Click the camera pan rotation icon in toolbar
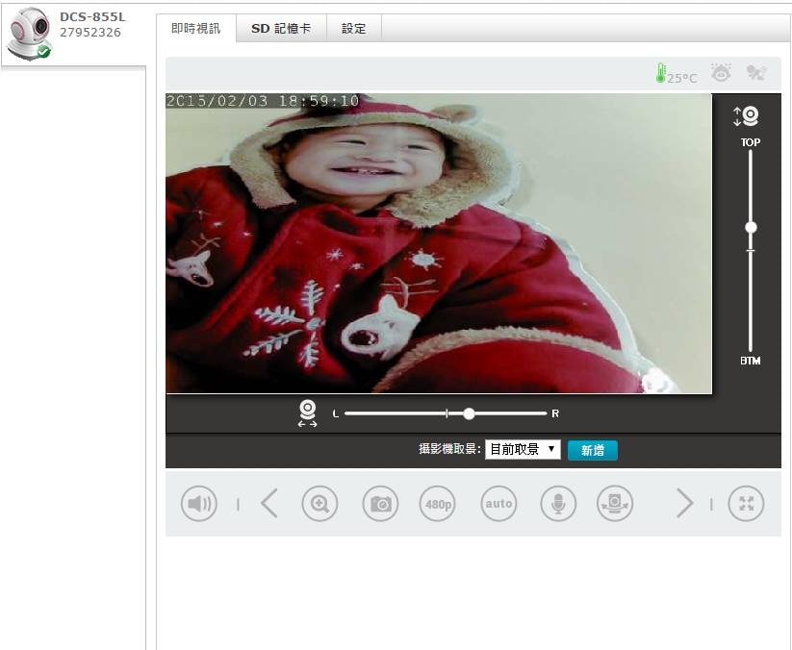792x650 pixels. [615, 504]
